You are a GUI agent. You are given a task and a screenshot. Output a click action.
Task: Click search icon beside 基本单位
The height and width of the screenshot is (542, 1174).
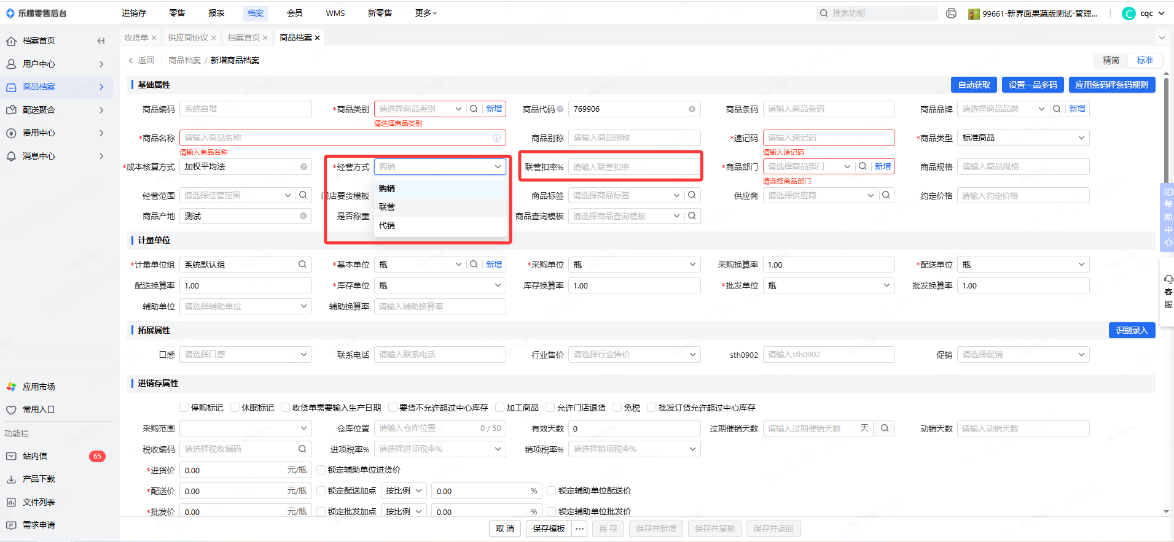pos(474,265)
